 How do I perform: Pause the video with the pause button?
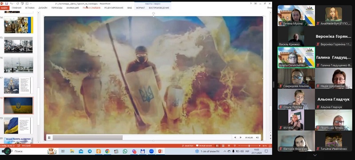(49, 137)
